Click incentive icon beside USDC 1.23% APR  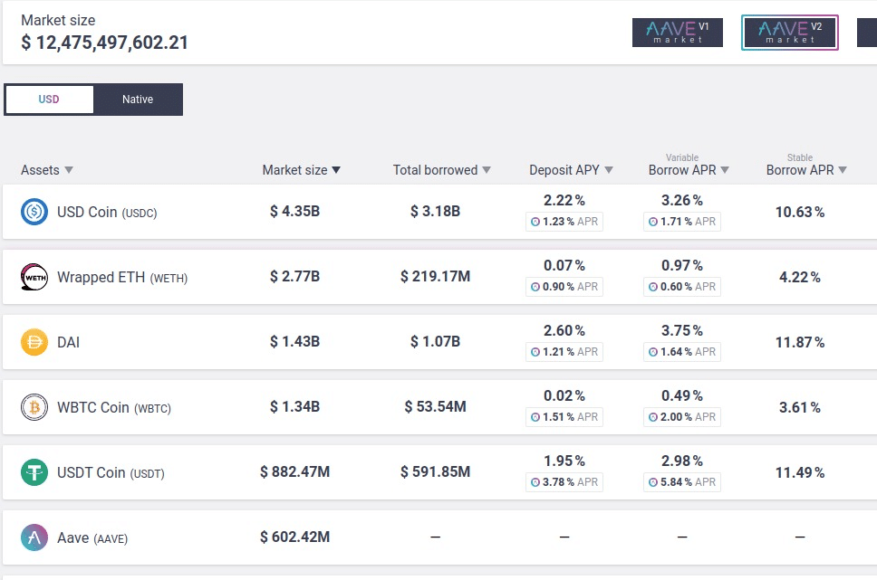[x=535, y=222]
